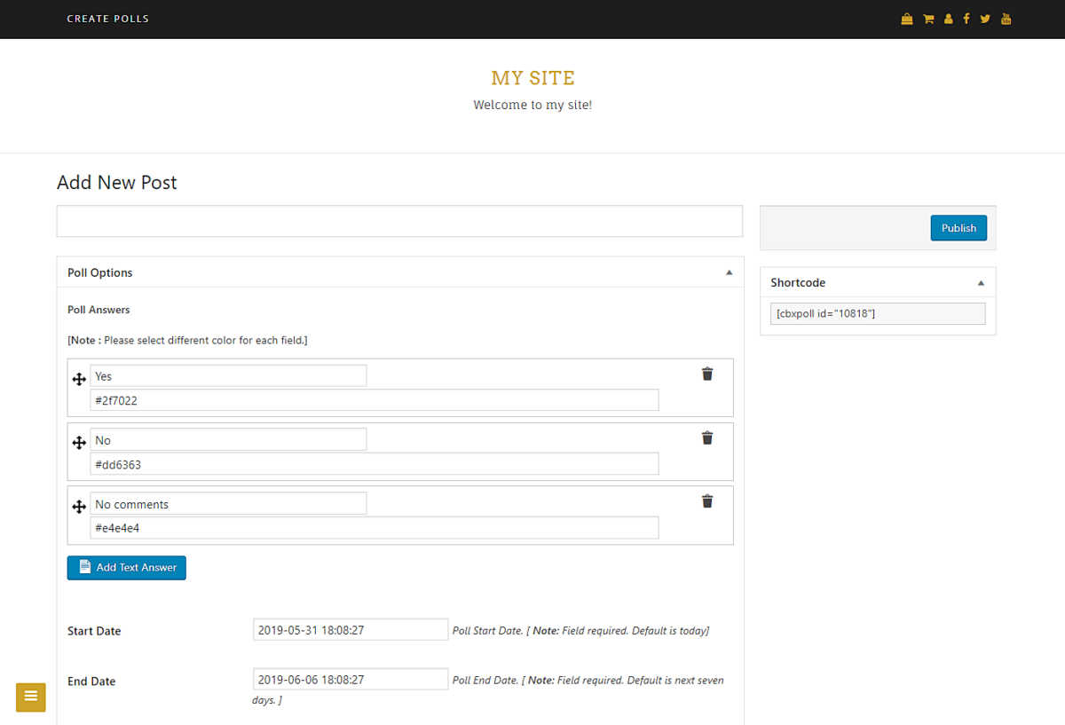Screen dimensions: 1065x725
Task: Open the user account icon
Action: coord(947,18)
